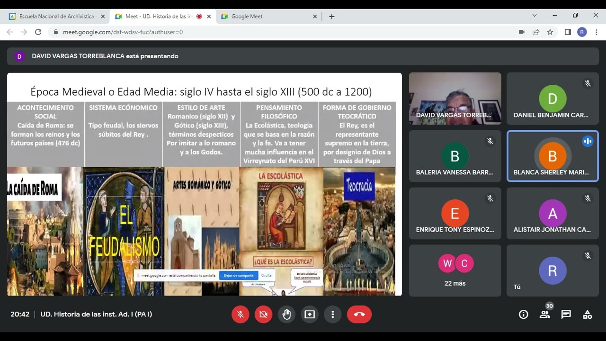Leave the call with the red hang-up button
This screenshot has width=606, height=341.
tap(359, 314)
